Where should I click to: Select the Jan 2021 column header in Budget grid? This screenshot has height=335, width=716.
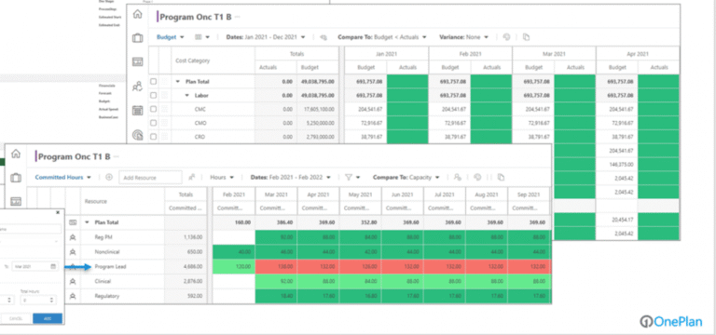(386, 54)
